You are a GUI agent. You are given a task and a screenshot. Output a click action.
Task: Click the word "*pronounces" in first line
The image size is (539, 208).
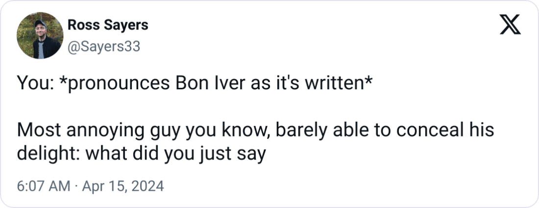(114, 85)
